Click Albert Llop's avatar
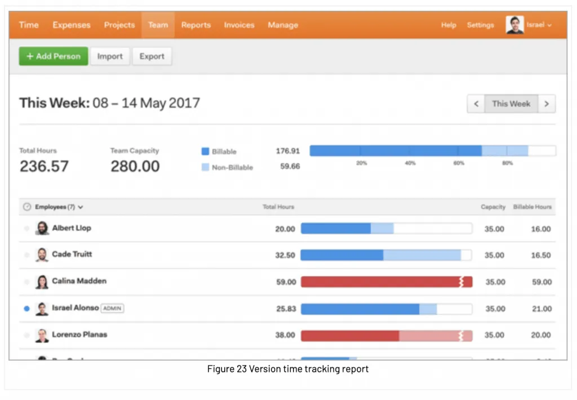The height and width of the screenshot is (400, 577). click(42, 228)
